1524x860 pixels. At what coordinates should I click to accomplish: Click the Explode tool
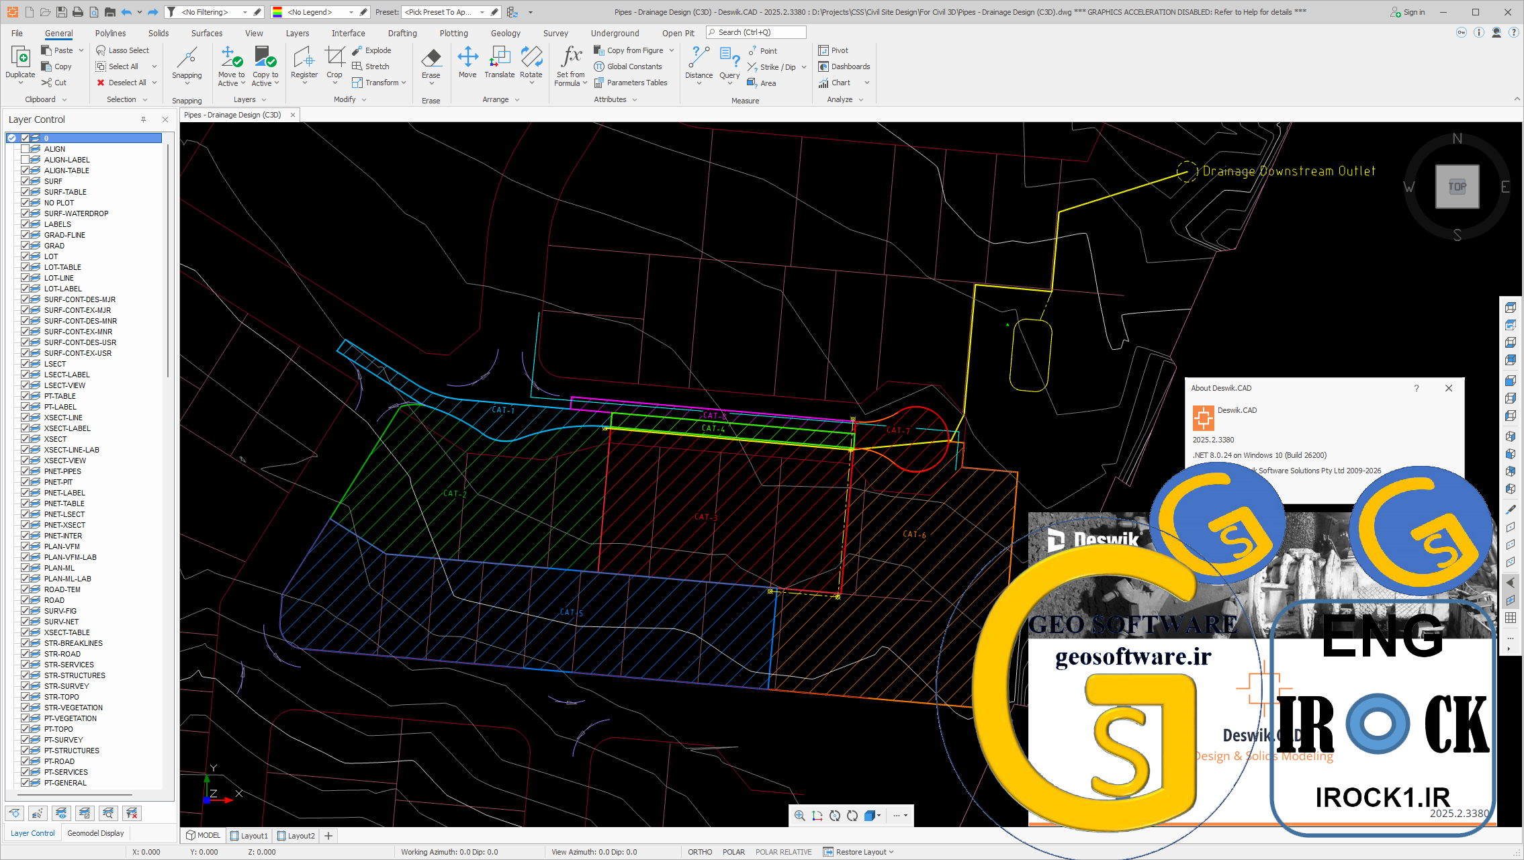pos(371,50)
